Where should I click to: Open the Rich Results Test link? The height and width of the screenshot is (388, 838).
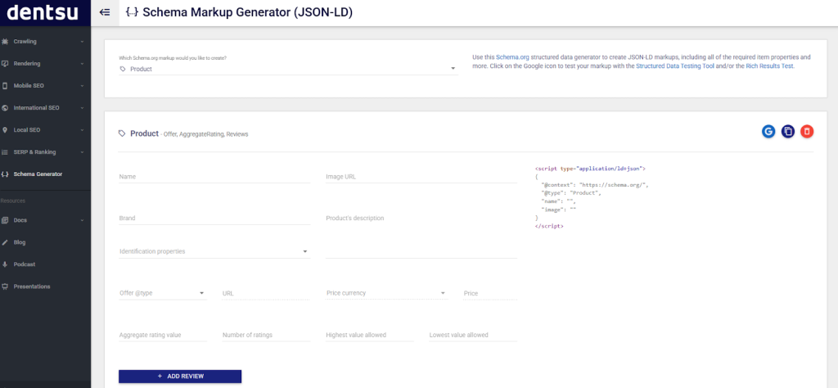(768, 65)
